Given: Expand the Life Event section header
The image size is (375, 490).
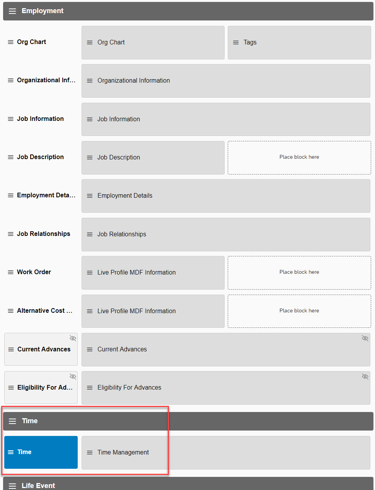Looking at the screenshot, I should click(188, 484).
